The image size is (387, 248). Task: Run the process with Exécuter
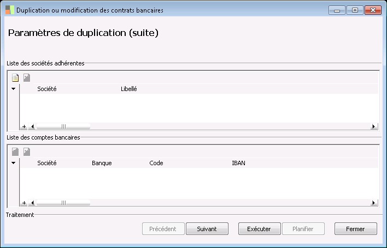pyautogui.click(x=260, y=229)
